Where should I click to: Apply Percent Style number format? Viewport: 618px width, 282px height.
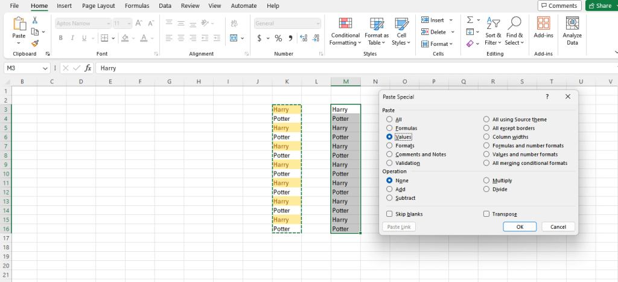click(x=278, y=38)
